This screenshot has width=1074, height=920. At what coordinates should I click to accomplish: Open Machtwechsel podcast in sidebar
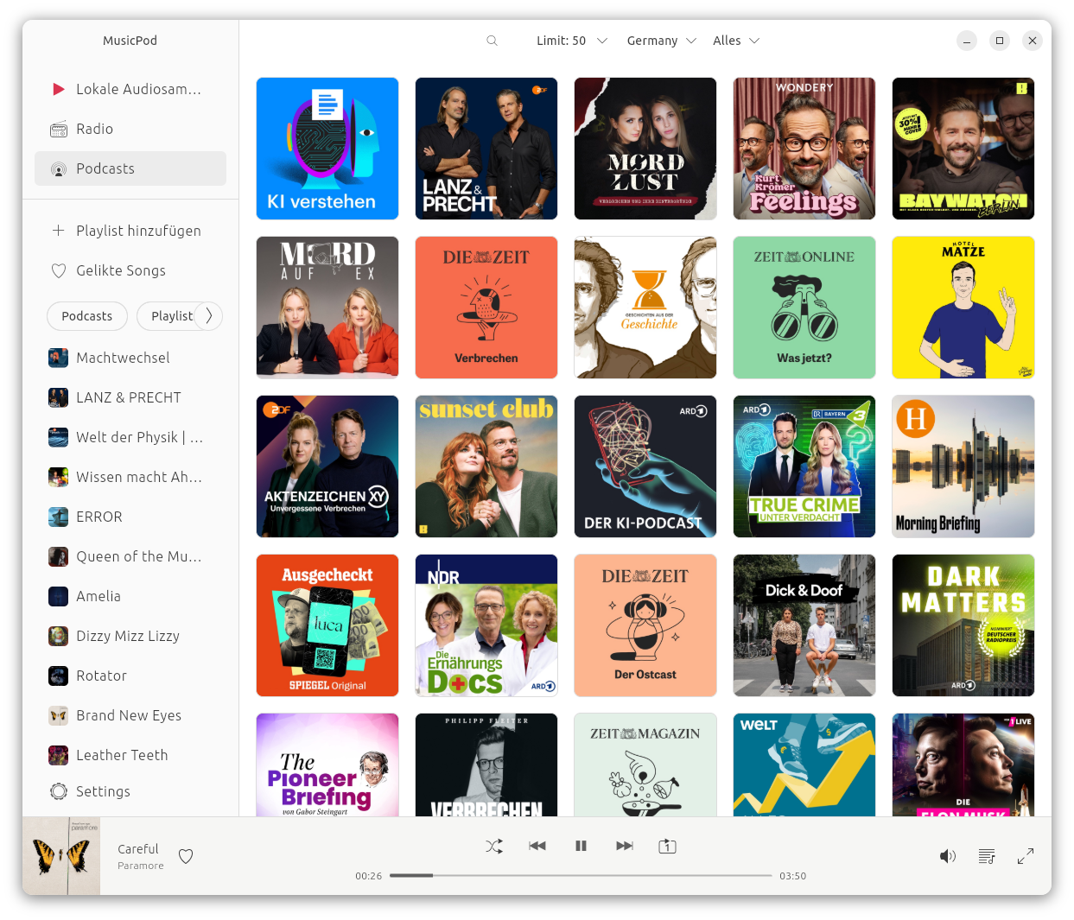(x=130, y=358)
